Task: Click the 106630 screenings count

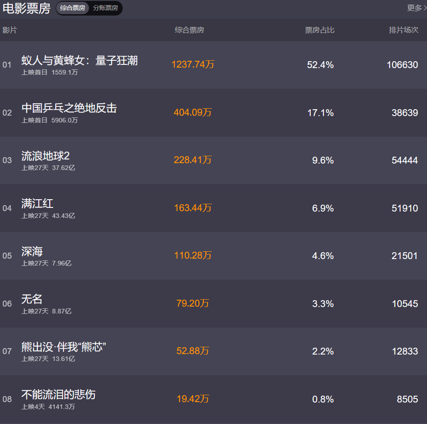Action: (x=402, y=65)
